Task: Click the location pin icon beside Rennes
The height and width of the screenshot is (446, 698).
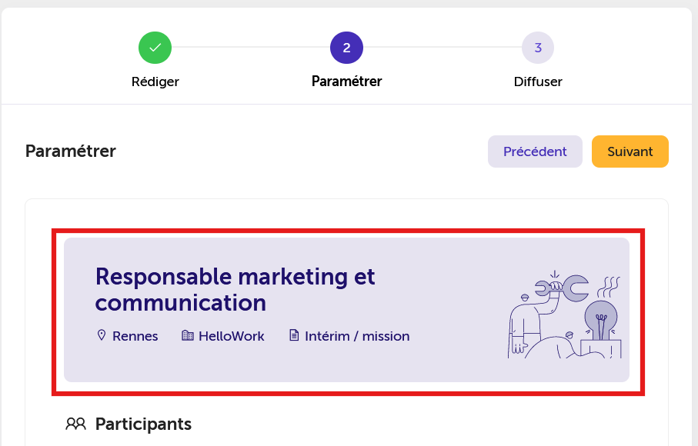Action: 102,335
